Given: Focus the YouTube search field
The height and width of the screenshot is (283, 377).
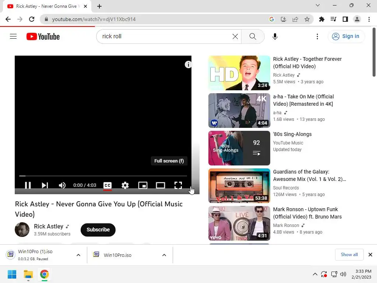Looking at the screenshot, I should (166, 36).
